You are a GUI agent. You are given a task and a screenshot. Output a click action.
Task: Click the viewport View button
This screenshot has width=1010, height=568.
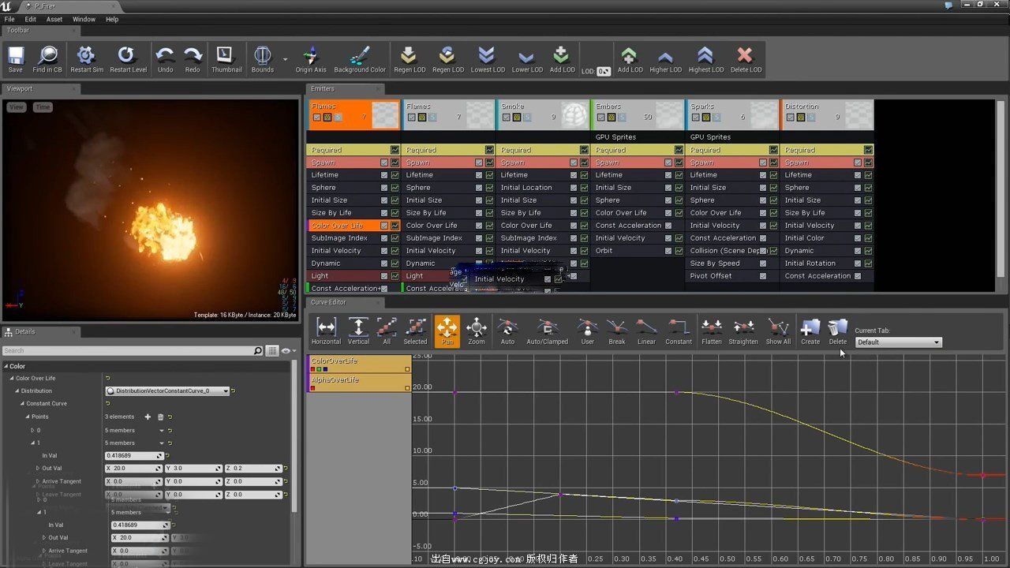pos(17,107)
